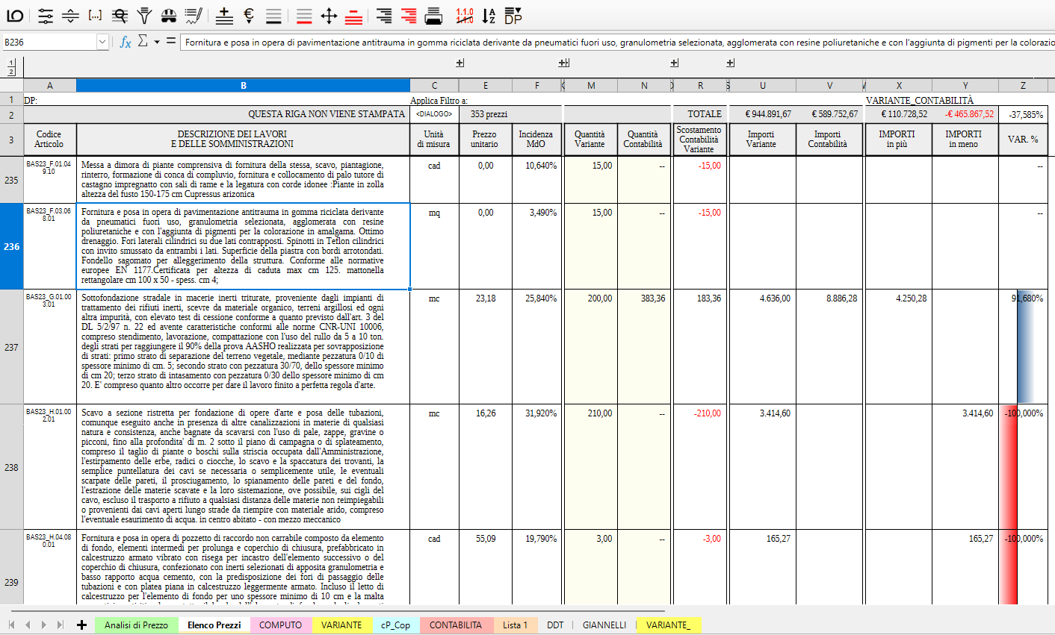The image size is (1055, 635).
Task: Open the fx Function Wizard
Action: (126, 43)
